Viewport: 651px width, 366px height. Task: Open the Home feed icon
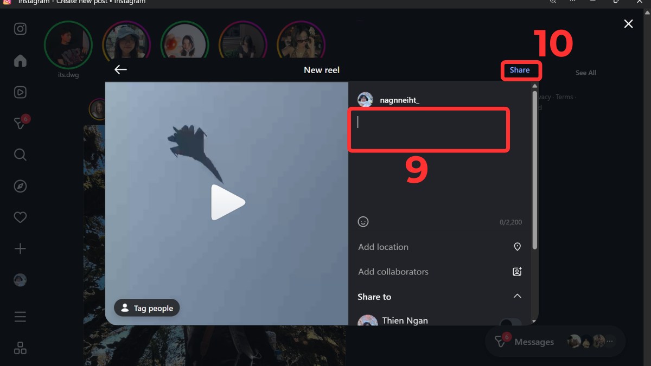click(20, 61)
